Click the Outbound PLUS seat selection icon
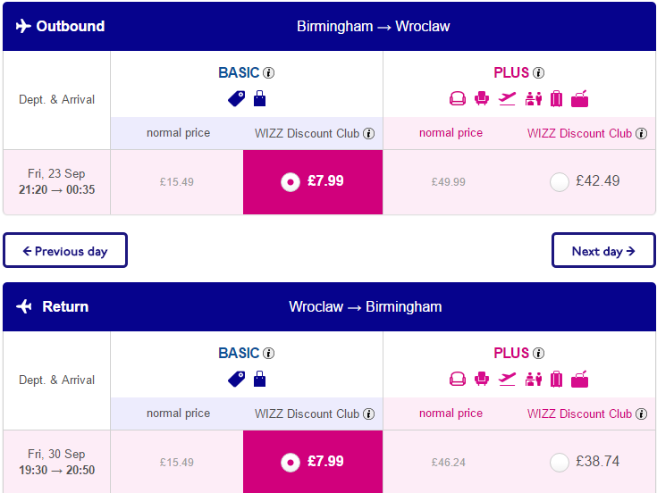The height and width of the screenshot is (493, 657). coord(482,99)
